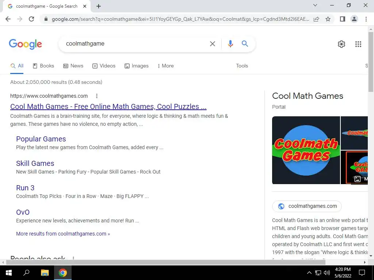
Task: Switch to the Books tab
Action: 43,66
